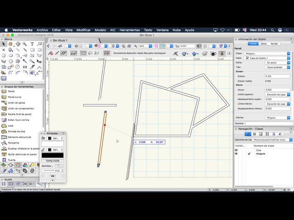The height and width of the screenshot is (220, 294).
Task: Switch to the Render tab
Action: (x=274, y=44)
